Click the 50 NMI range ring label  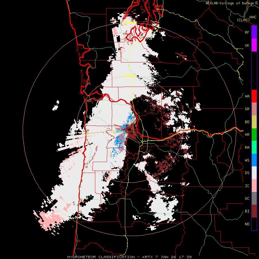(129, 76)
